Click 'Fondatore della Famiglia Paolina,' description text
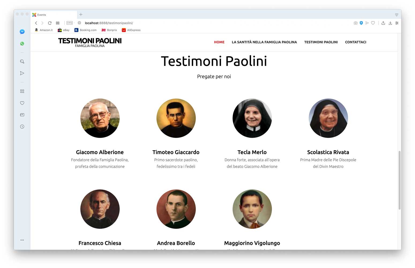 coord(100,160)
